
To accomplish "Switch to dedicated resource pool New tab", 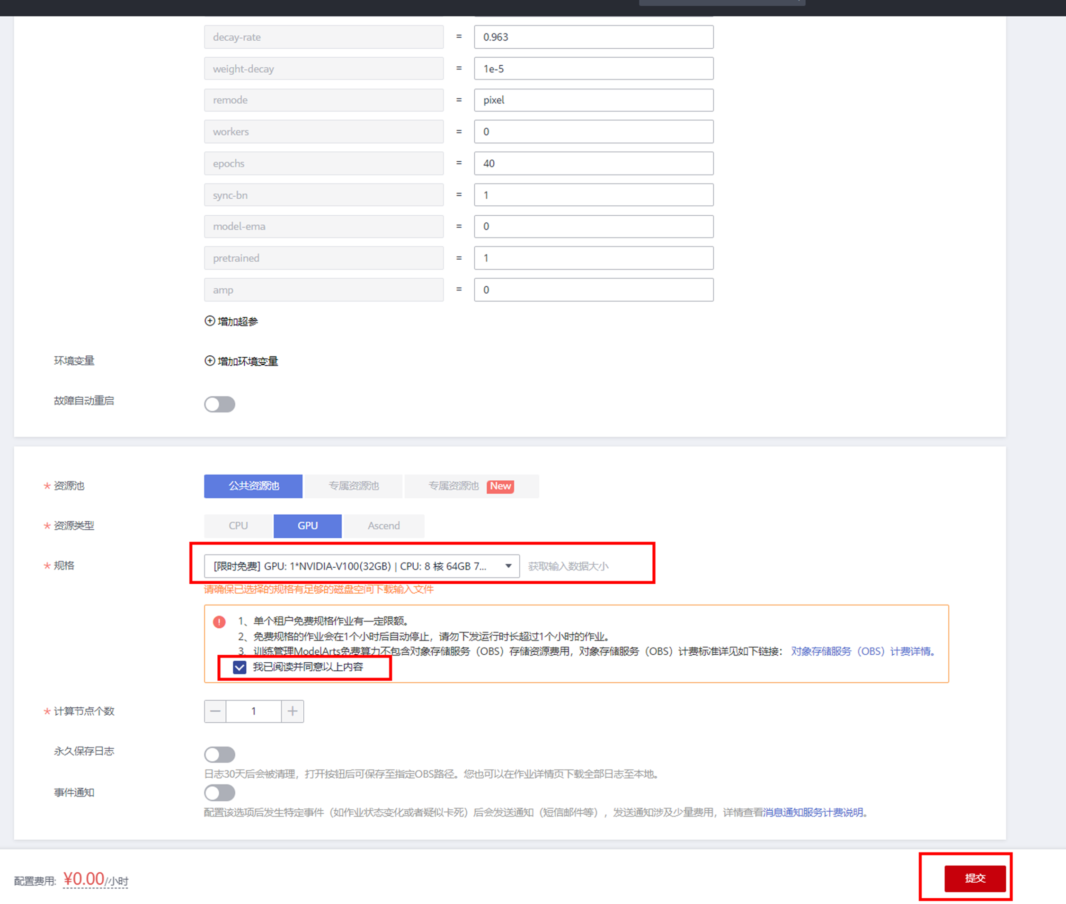I will click(471, 485).
